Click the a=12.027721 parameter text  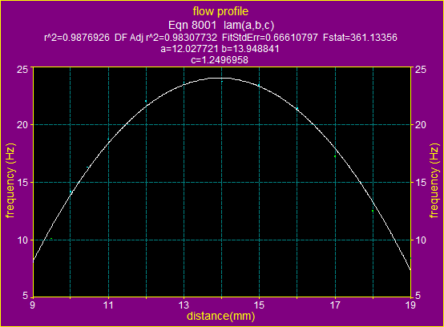pos(189,49)
